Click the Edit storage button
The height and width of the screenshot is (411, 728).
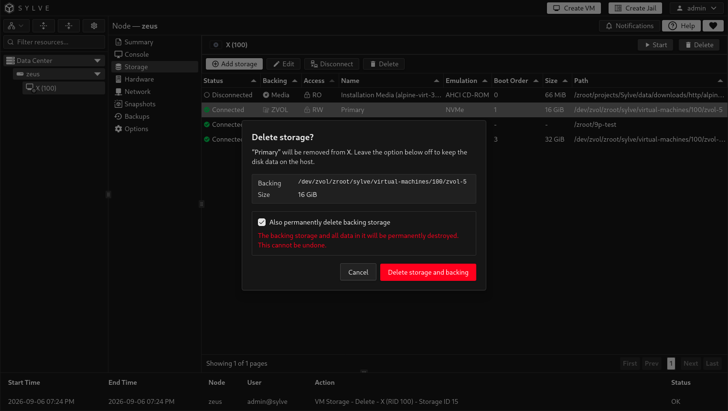[283, 64]
